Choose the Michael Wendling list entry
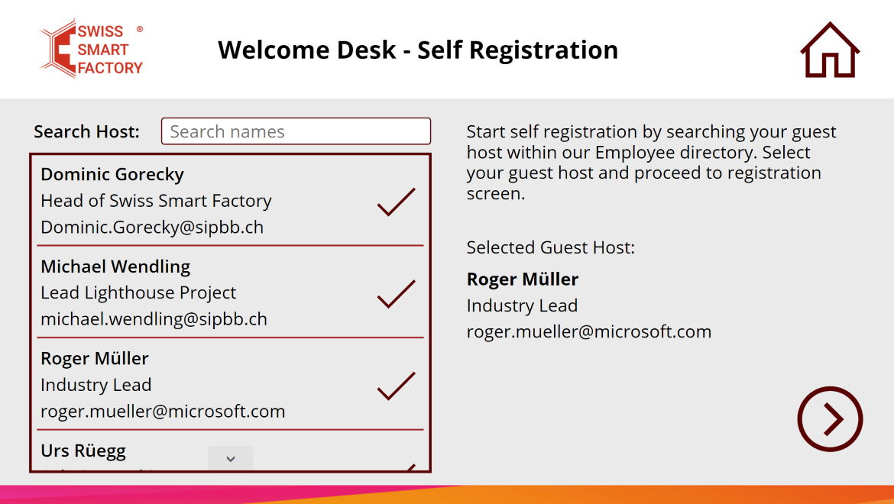Screen dimensions: 894x504 click(x=230, y=292)
